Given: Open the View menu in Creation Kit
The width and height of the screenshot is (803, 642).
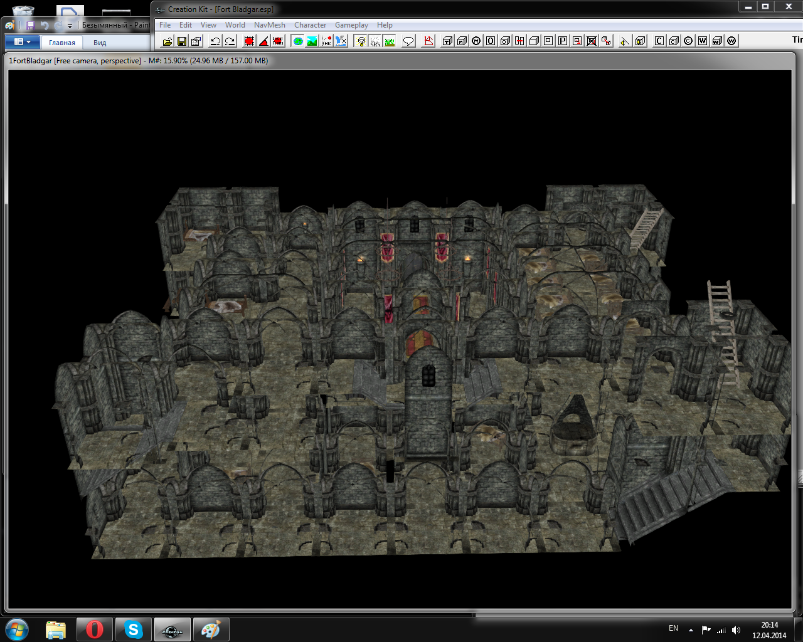Looking at the screenshot, I should pyautogui.click(x=208, y=25).
